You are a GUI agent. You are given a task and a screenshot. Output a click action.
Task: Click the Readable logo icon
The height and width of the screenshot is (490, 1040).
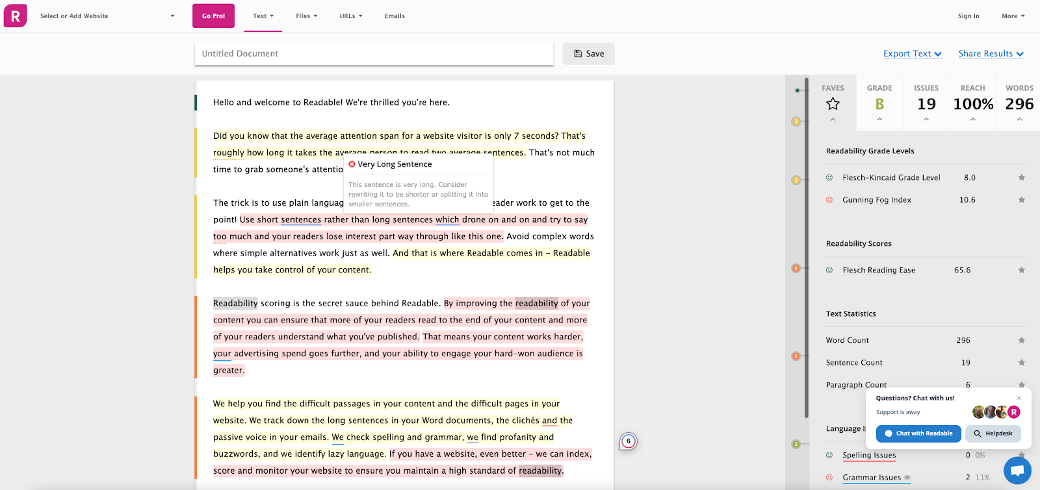coord(16,16)
